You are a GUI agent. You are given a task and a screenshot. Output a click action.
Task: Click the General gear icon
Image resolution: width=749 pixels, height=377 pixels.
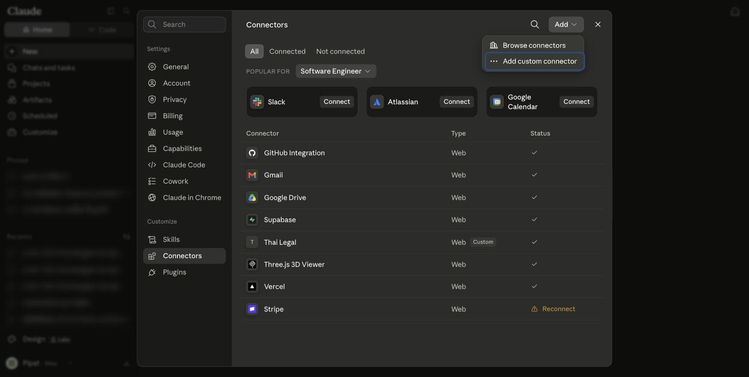click(152, 67)
